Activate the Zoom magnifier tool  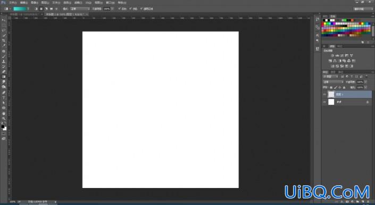[4, 118]
